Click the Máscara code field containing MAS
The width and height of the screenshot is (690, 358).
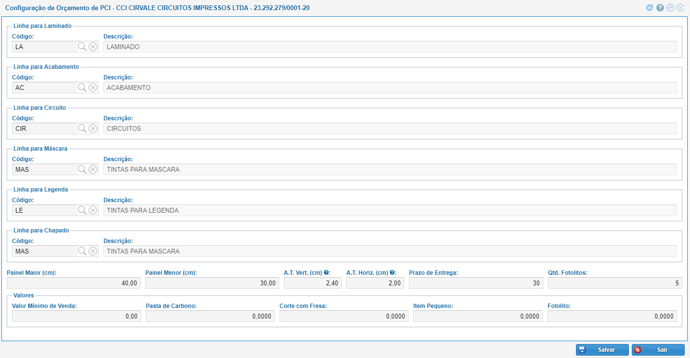click(x=44, y=169)
